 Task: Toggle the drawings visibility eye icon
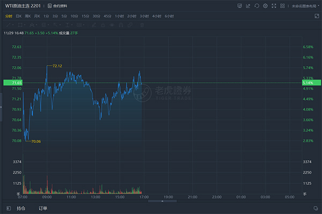coord(112,25)
